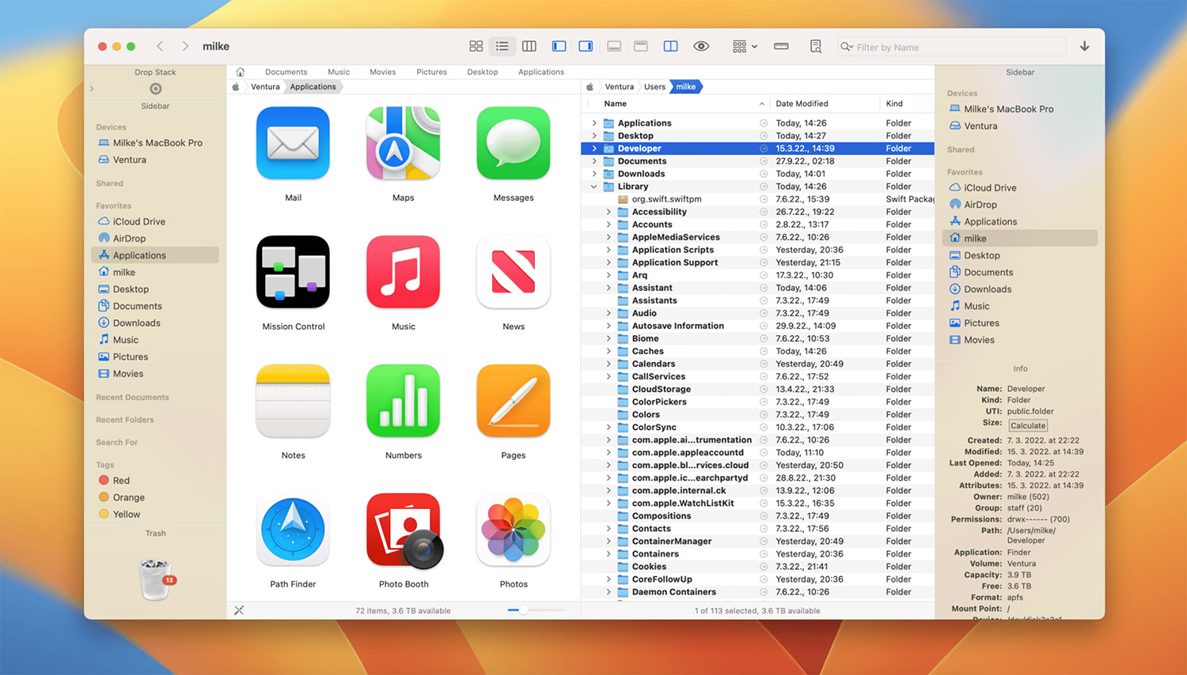Viewport: 1187px width, 675px height.
Task: Toggle dual pane browser view
Action: click(x=670, y=47)
